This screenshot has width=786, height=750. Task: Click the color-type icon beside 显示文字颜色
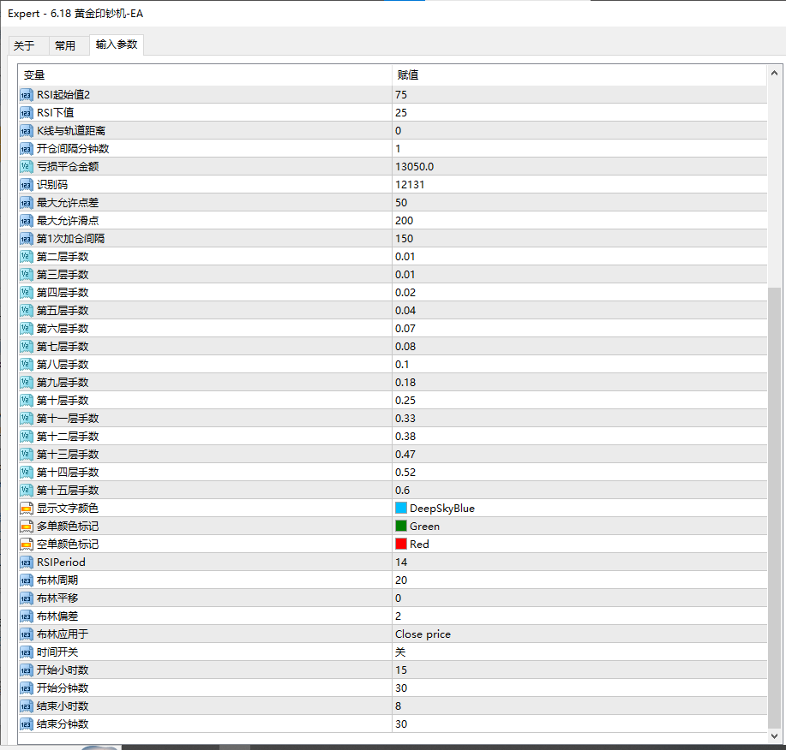(27, 509)
